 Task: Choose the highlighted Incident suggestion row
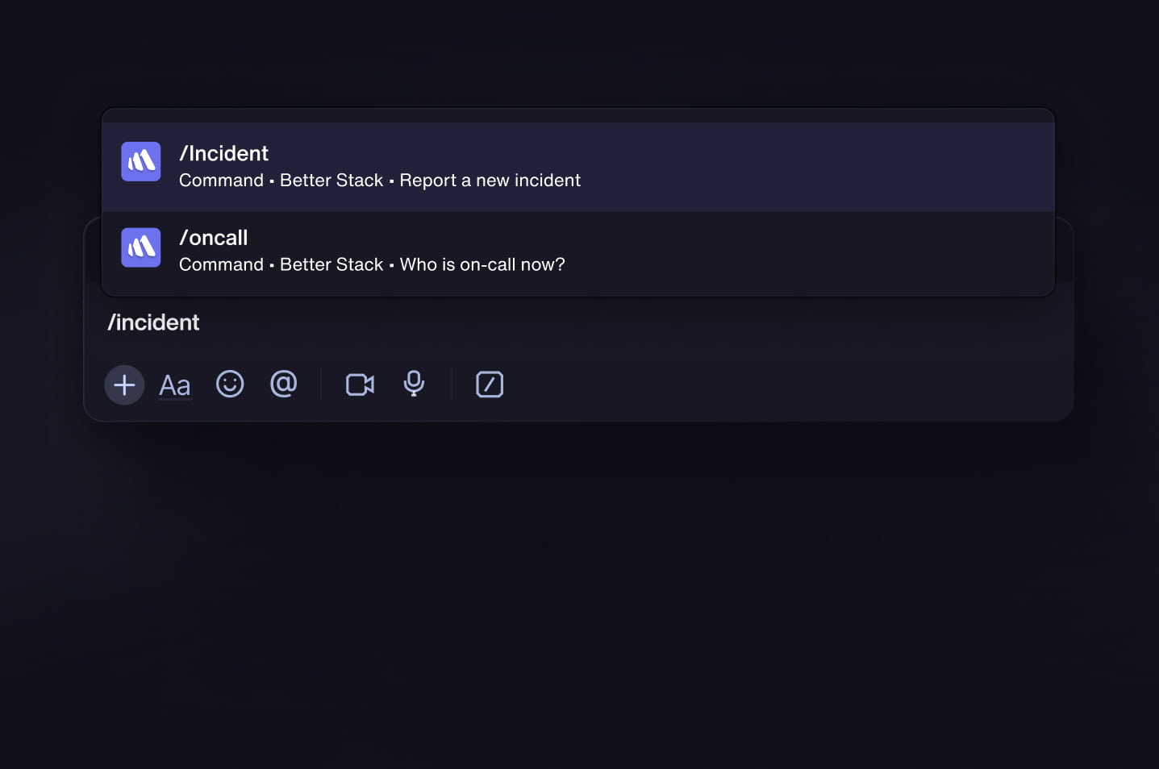pyautogui.click(x=726, y=167)
